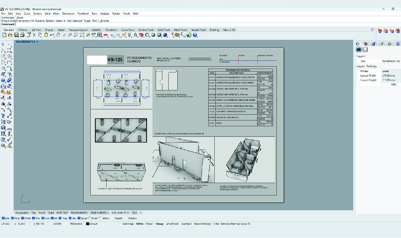Click the Millimeters units status field

76,224
